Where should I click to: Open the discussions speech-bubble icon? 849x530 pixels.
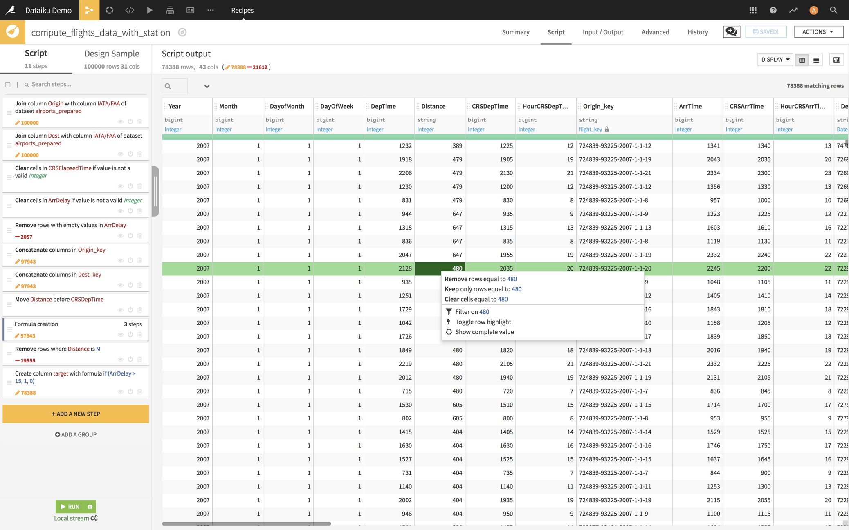(x=731, y=31)
